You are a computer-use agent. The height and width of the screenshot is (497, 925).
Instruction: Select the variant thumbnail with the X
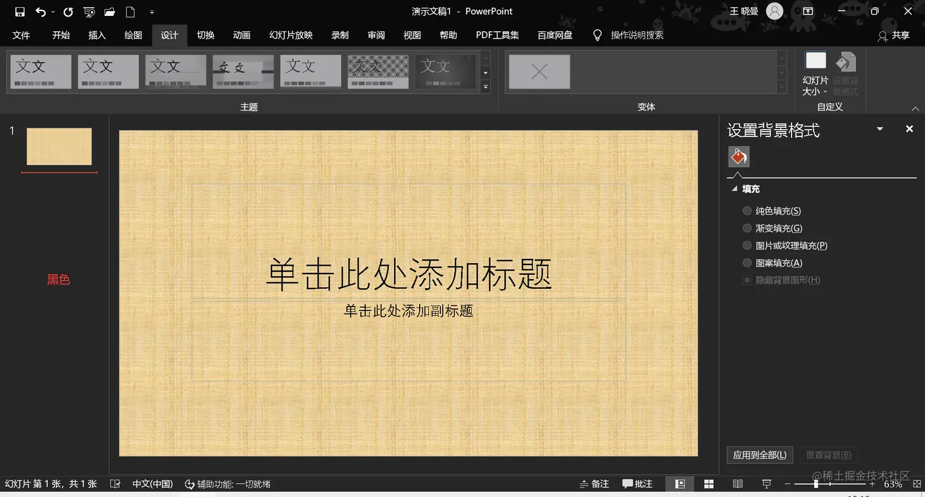pos(540,72)
